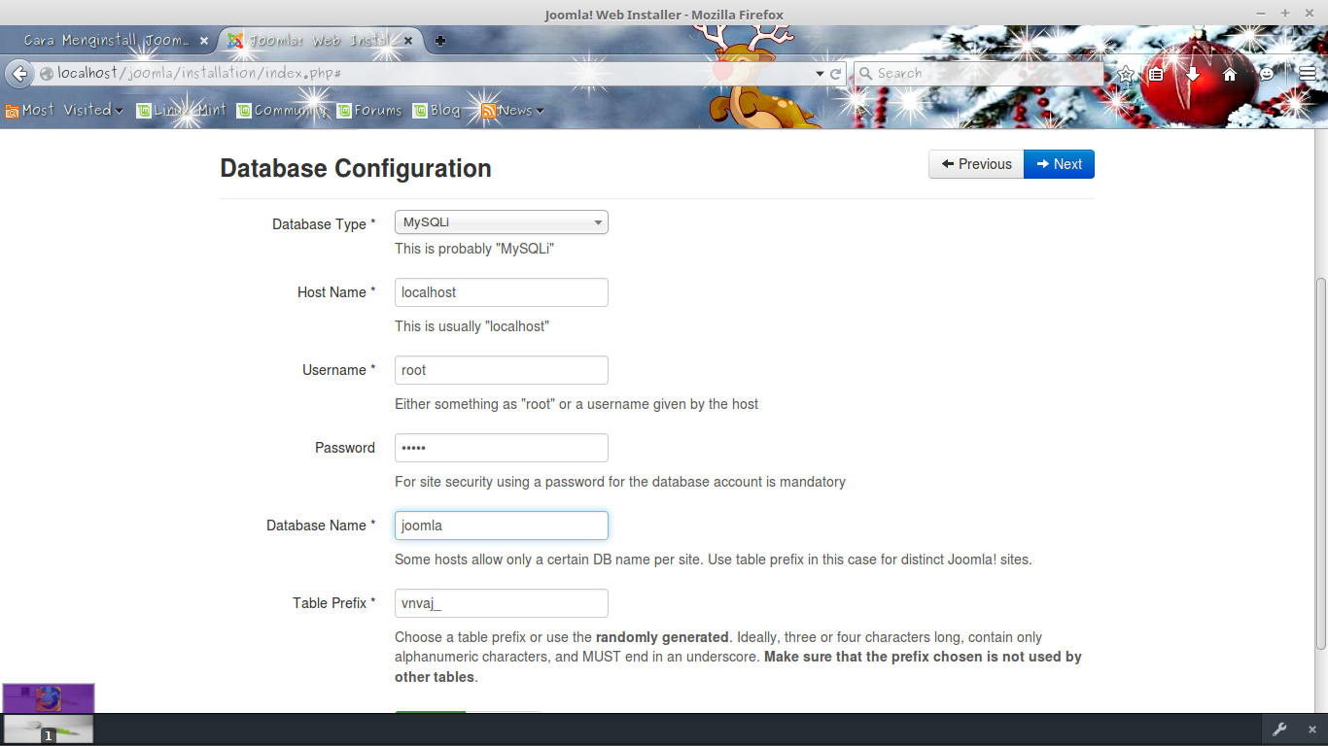This screenshot has width=1328, height=746.
Task: Click the Username field containing root
Action: [x=502, y=370]
